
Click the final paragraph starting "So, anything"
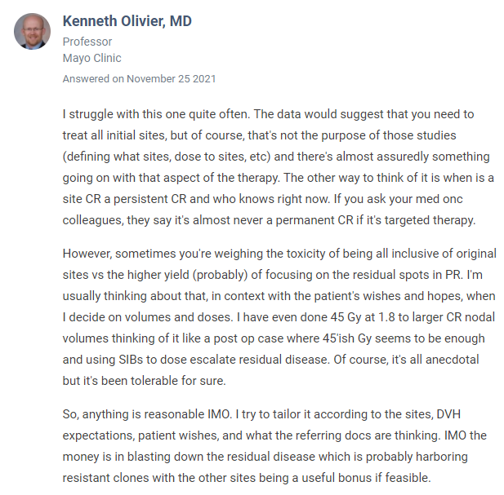pos(274,446)
